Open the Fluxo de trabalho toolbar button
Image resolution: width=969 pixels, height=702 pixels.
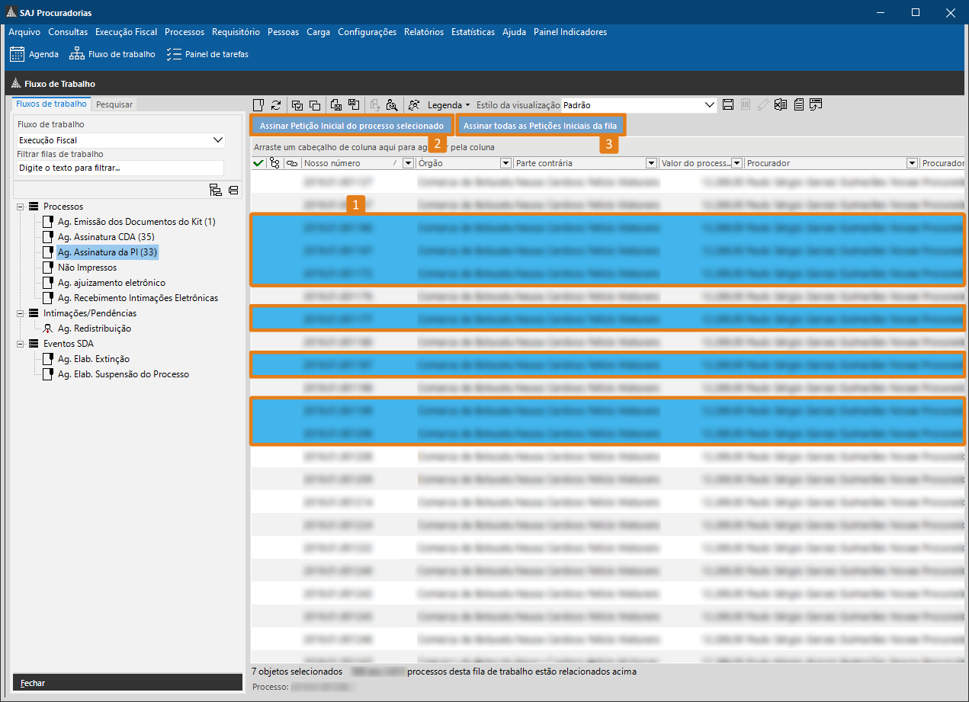click(112, 54)
